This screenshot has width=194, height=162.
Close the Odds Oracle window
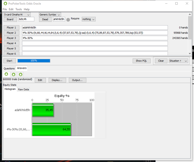pos(187,4)
